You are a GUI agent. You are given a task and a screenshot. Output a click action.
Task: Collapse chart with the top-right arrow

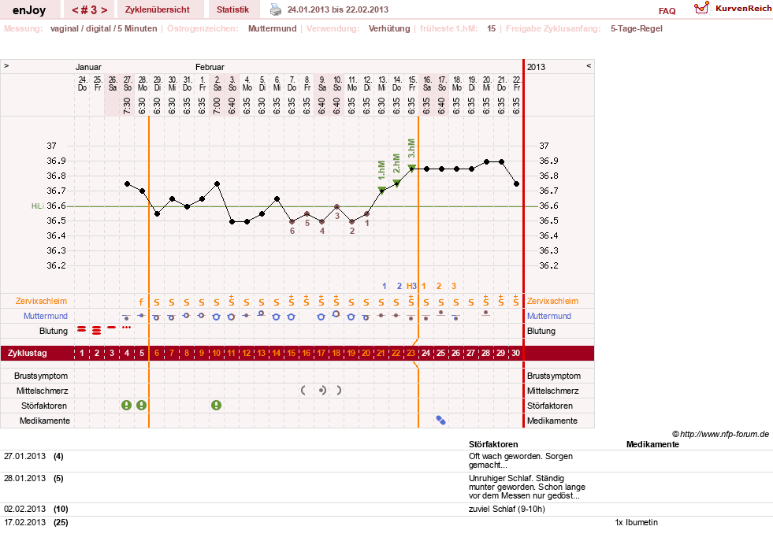588,65
